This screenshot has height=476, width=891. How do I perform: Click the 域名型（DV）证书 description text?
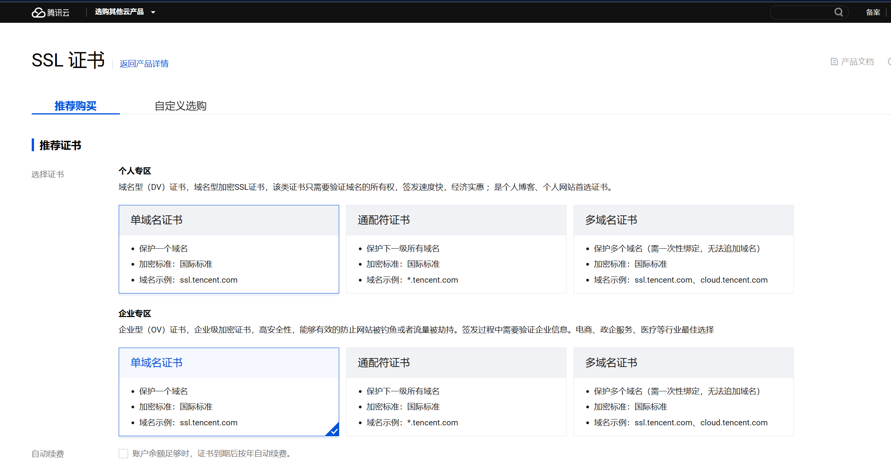pos(366,187)
